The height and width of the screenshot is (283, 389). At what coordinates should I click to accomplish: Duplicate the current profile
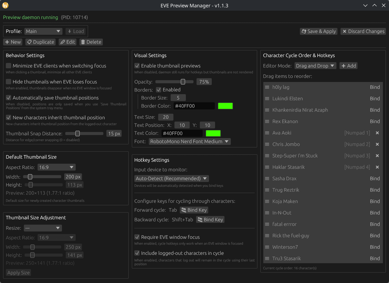(40, 42)
